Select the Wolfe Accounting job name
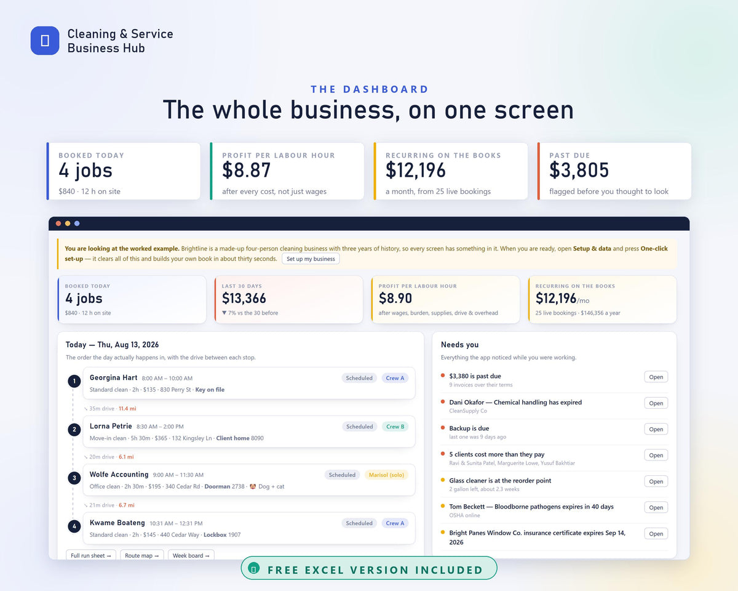Screen dimensions: 738x591 119,474
